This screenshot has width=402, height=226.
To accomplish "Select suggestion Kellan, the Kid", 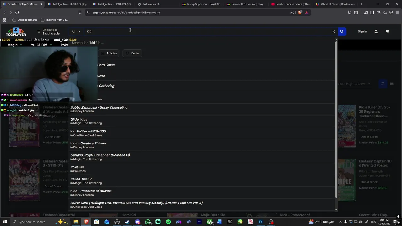I will pos(202,181).
